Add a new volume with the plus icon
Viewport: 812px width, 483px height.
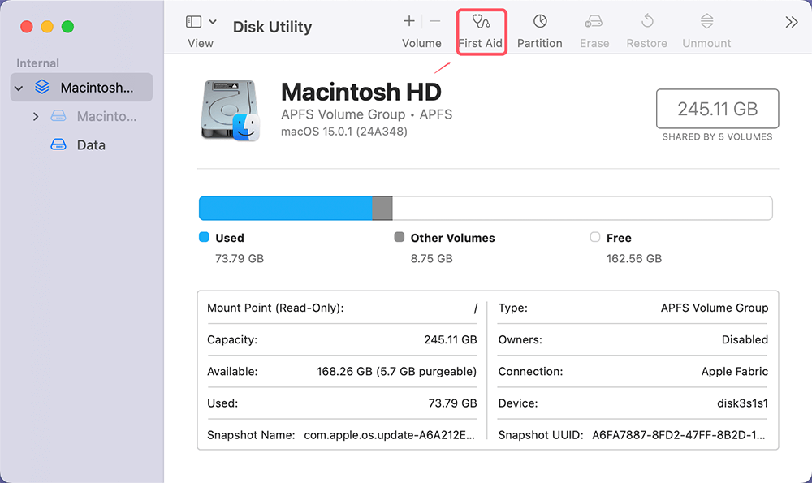coord(408,21)
